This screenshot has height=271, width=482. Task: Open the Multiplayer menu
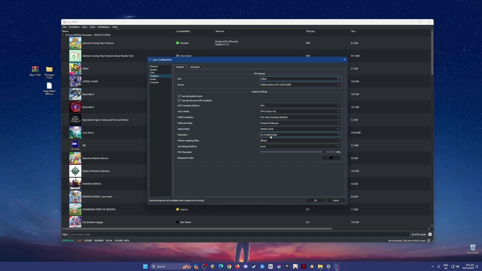104,27
